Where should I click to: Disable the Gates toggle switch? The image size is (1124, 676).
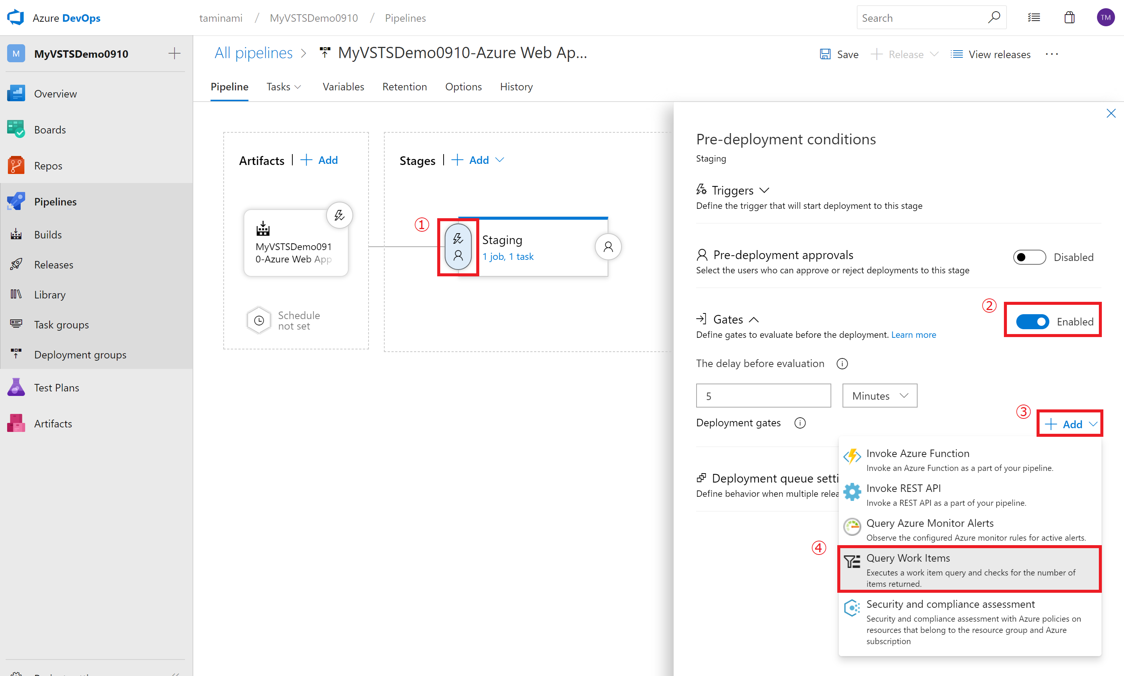[1032, 322]
